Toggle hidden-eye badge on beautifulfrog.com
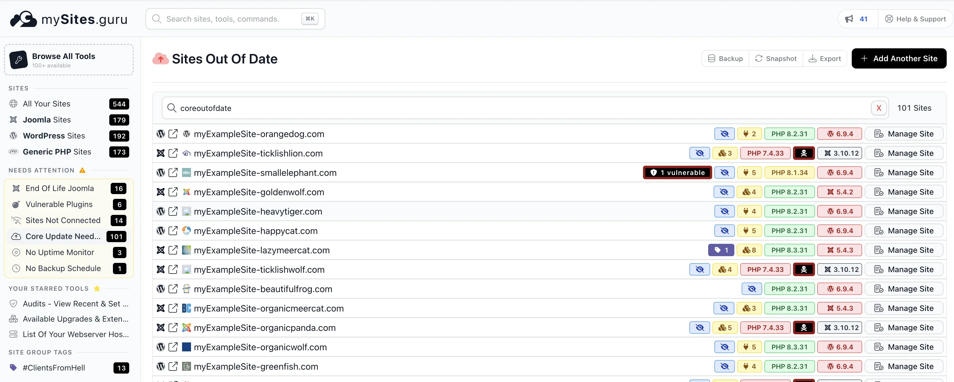 click(752, 289)
